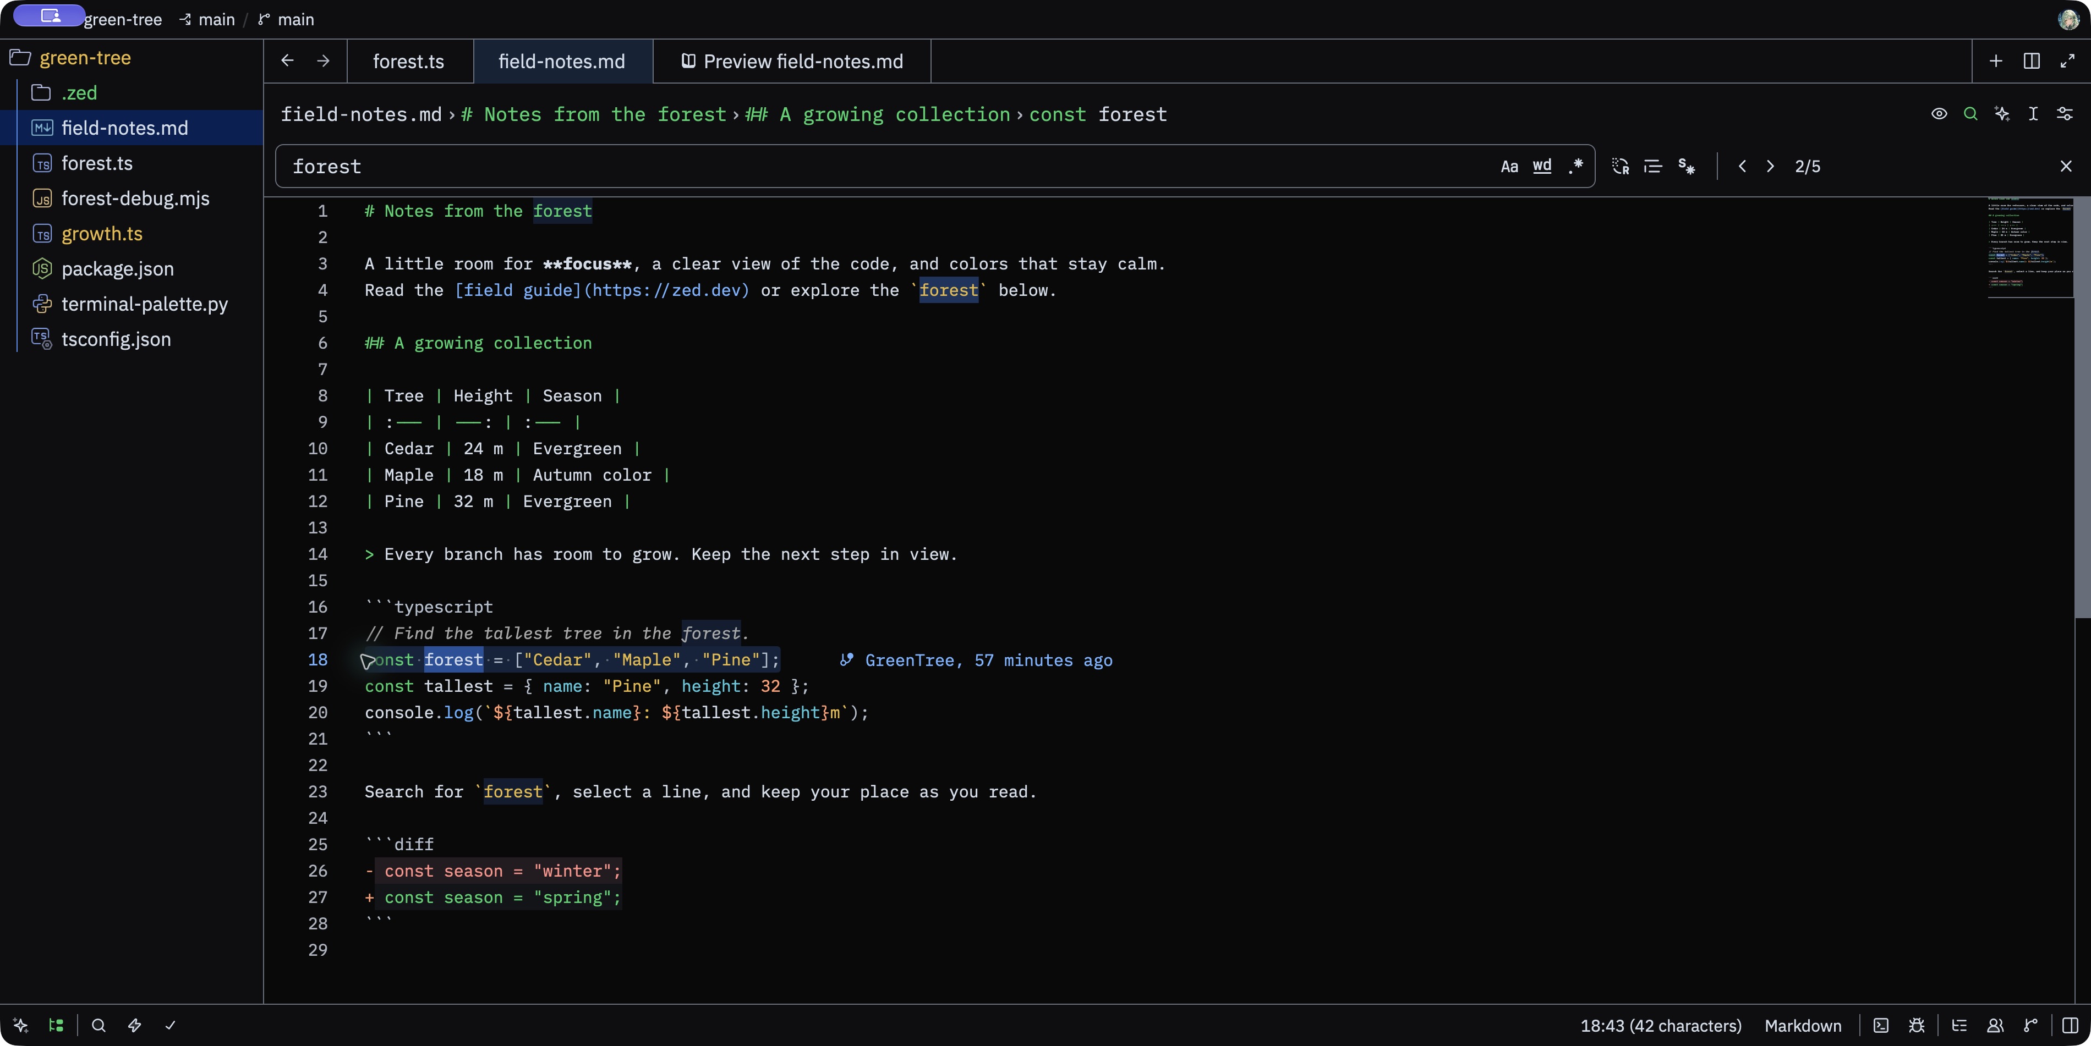
Task: Go to previous search match
Action: pyautogui.click(x=1742, y=166)
